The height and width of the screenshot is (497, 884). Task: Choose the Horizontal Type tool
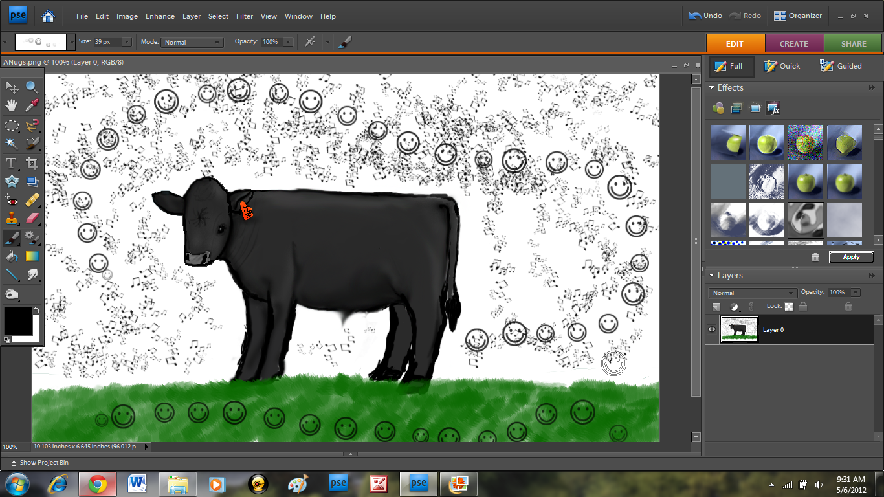tap(12, 162)
